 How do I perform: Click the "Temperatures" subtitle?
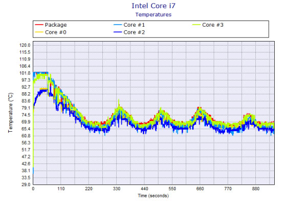(153, 14)
